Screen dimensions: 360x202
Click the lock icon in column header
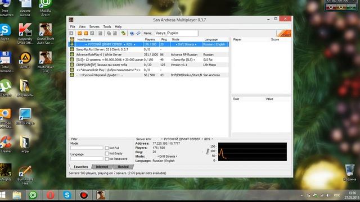[x=72, y=39]
